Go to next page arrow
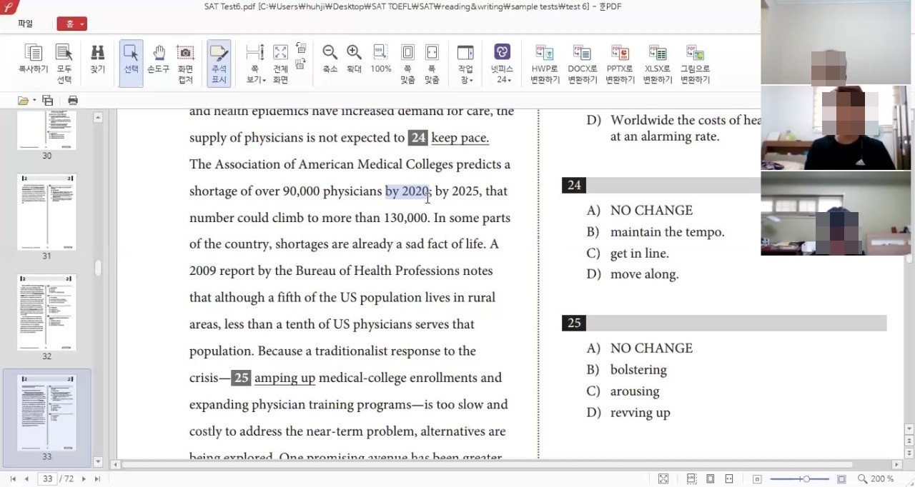Screen dimensions: 915x487 (x=84, y=479)
